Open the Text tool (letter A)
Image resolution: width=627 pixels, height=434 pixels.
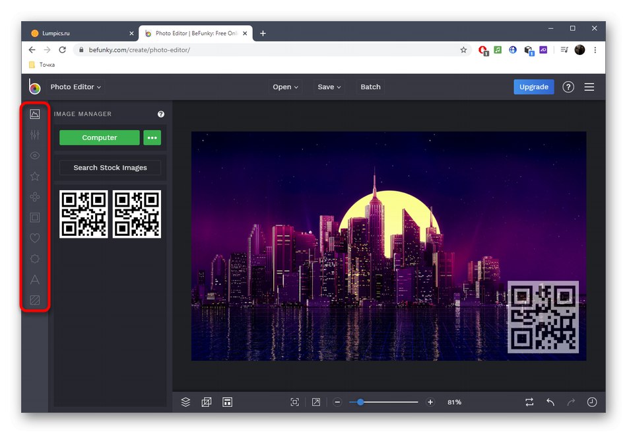pos(35,279)
